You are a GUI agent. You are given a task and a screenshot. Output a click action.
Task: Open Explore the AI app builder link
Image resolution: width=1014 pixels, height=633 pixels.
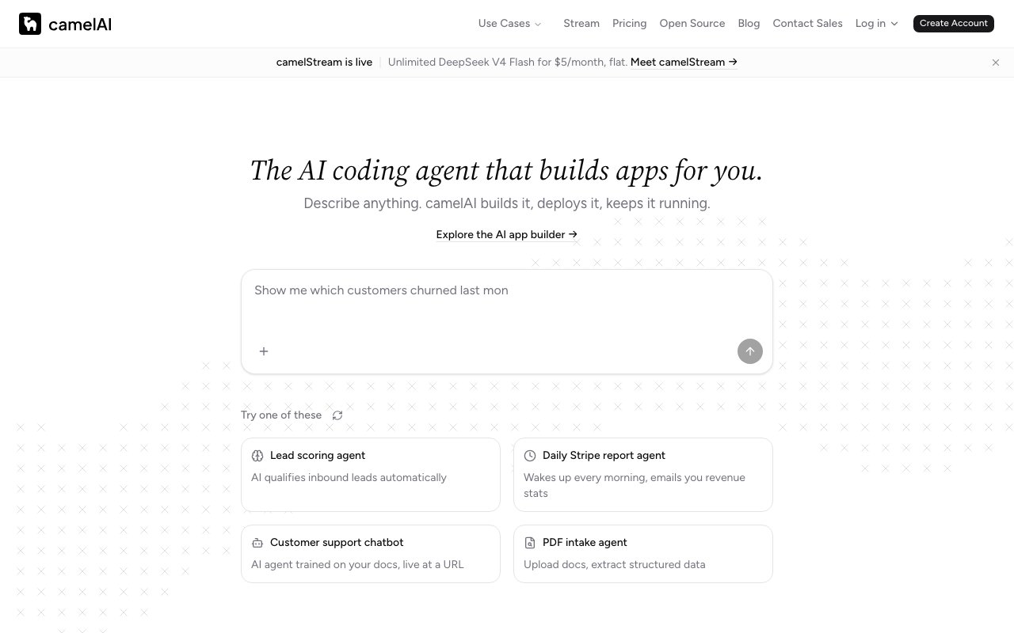click(x=507, y=235)
